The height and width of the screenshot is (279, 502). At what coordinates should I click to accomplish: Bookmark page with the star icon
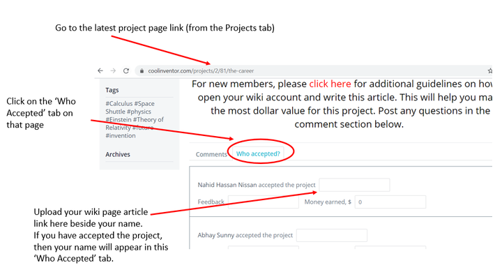pyautogui.click(x=489, y=70)
